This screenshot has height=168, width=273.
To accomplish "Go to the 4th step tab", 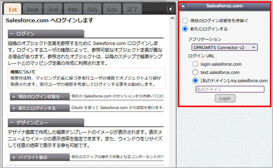I will (x=72, y=9).
